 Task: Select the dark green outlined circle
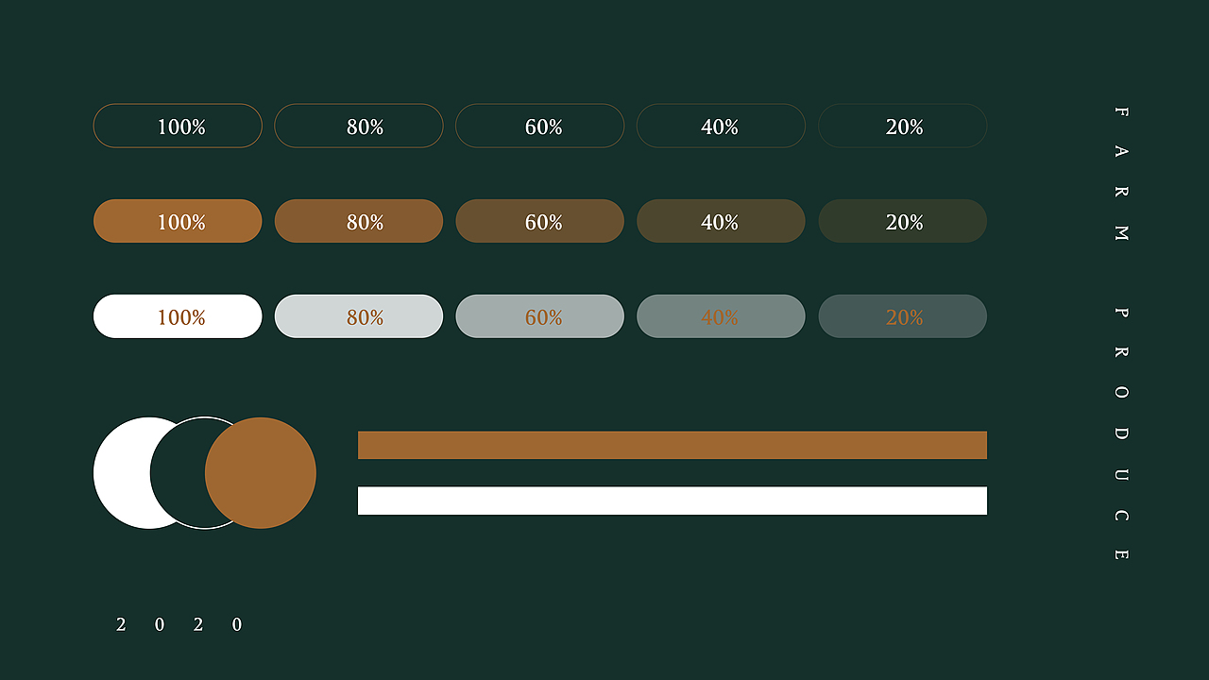[x=179, y=473]
